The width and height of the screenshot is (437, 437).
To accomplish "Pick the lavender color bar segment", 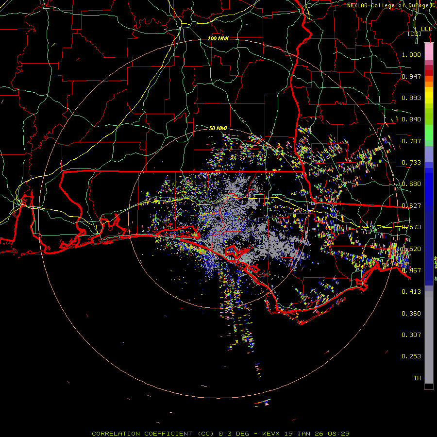I will (429, 154).
